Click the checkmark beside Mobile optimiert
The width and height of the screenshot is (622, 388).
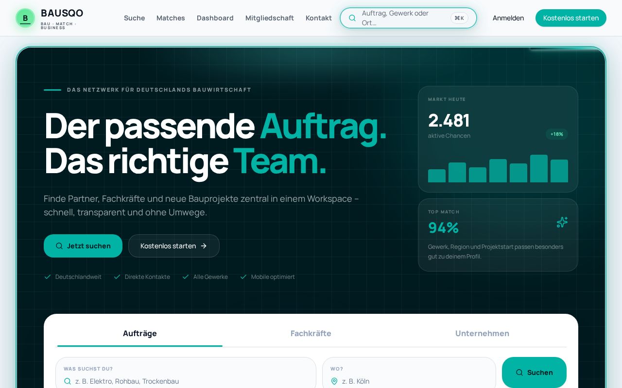point(243,277)
